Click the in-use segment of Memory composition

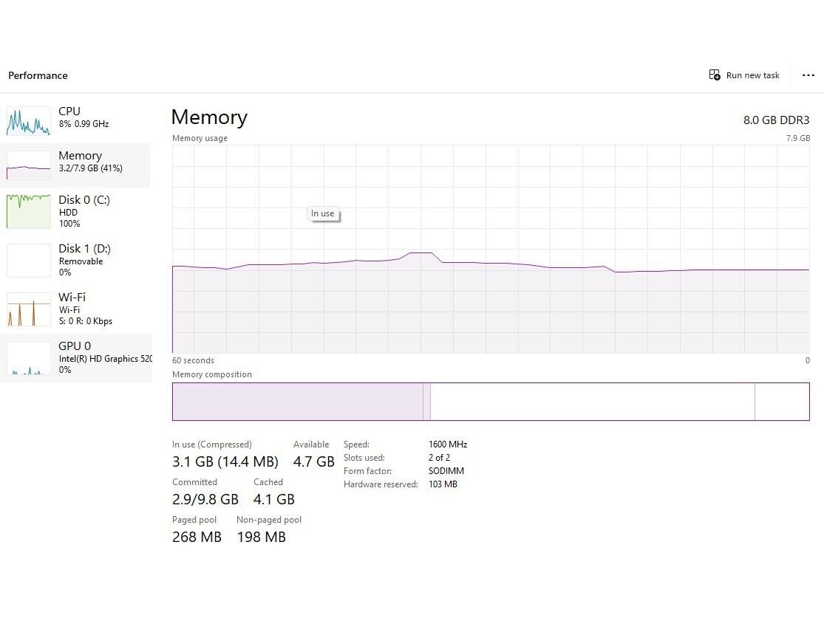[x=297, y=402]
